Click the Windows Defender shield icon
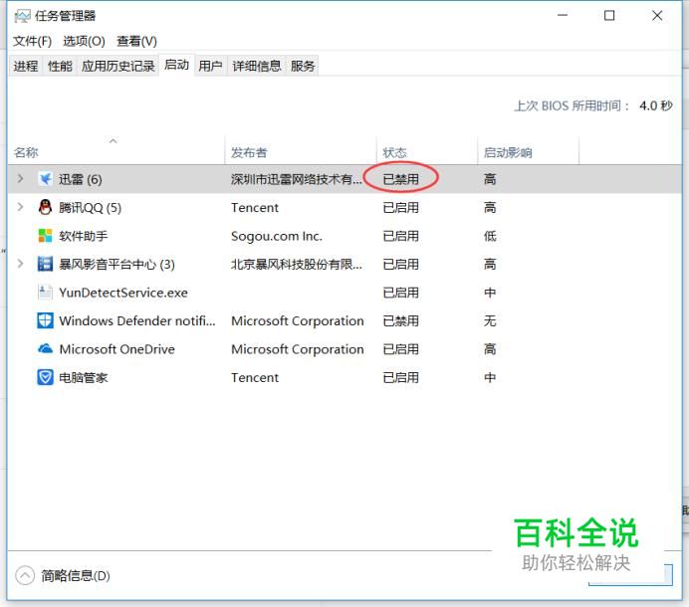The width and height of the screenshot is (689, 607). click(x=45, y=320)
